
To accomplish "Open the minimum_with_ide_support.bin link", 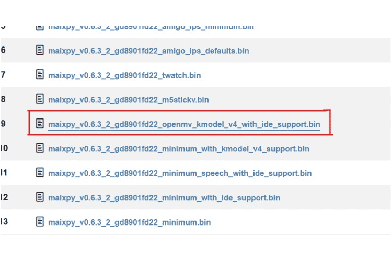I will point(164,197).
